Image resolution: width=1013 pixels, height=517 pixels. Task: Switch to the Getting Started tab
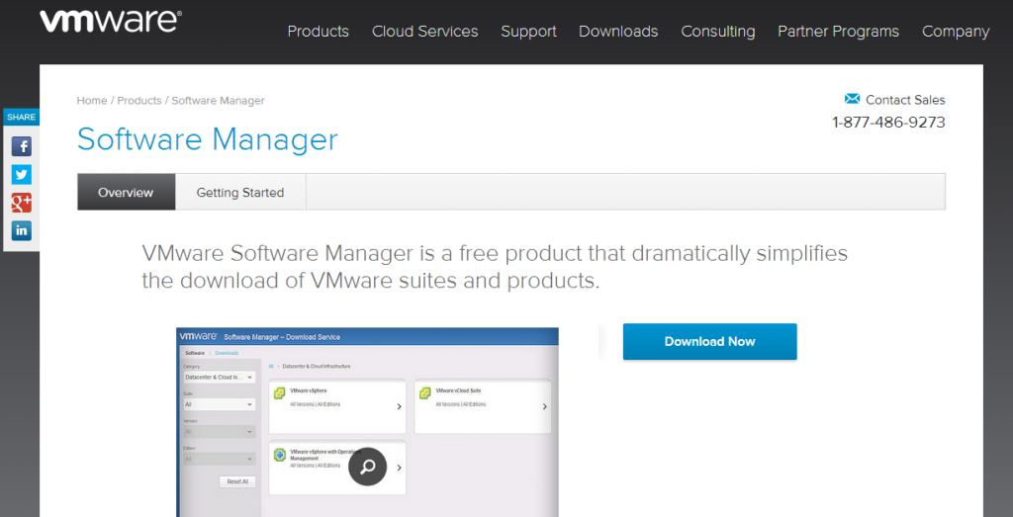(x=240, y=193)
